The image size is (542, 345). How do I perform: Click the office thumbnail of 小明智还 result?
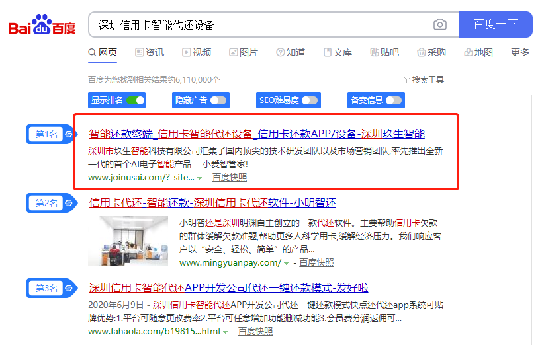pyautogui.click(x=128, y=241)
